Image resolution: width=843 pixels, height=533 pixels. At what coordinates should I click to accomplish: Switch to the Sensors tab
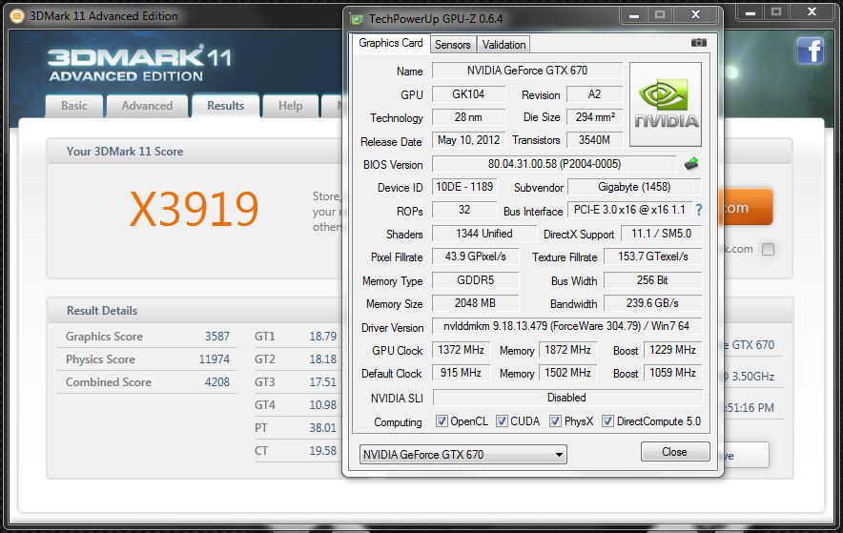click(x=453, y=45)
